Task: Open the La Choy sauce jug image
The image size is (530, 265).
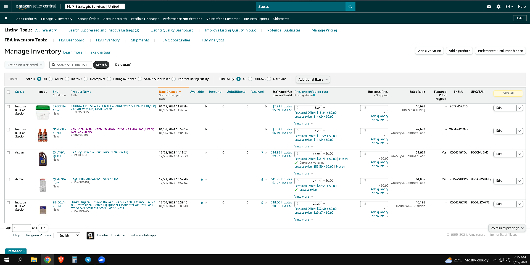Action: click(x=43, y=159)
